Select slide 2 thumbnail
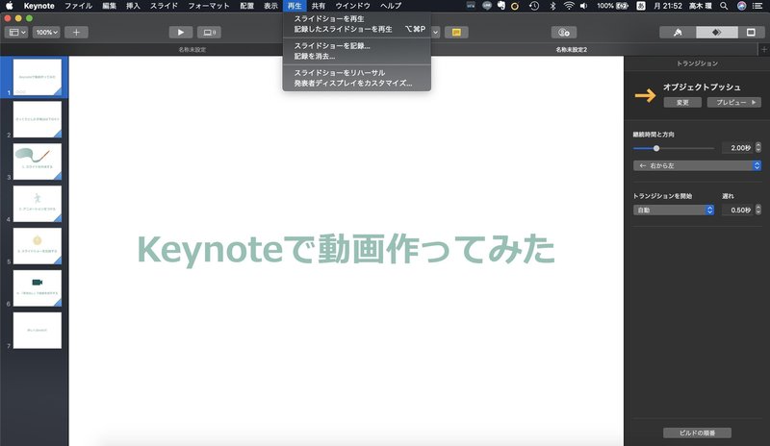This screenshot has height=446, width=770. pyautogui.click(x=38, y=119)
